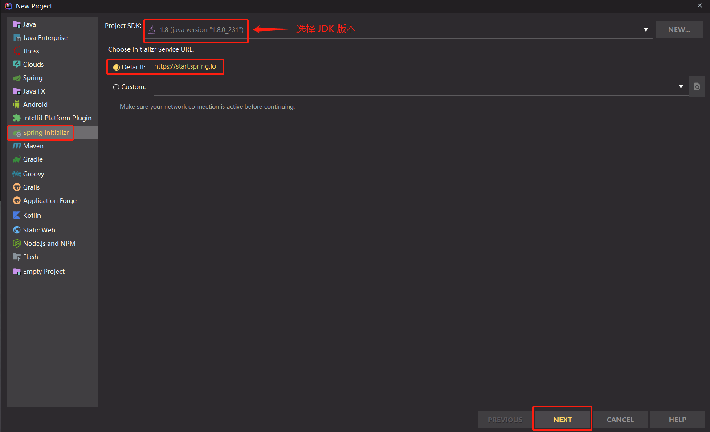
Task: Click the Gradle elephant icon
Action: [x=17, y=159]
